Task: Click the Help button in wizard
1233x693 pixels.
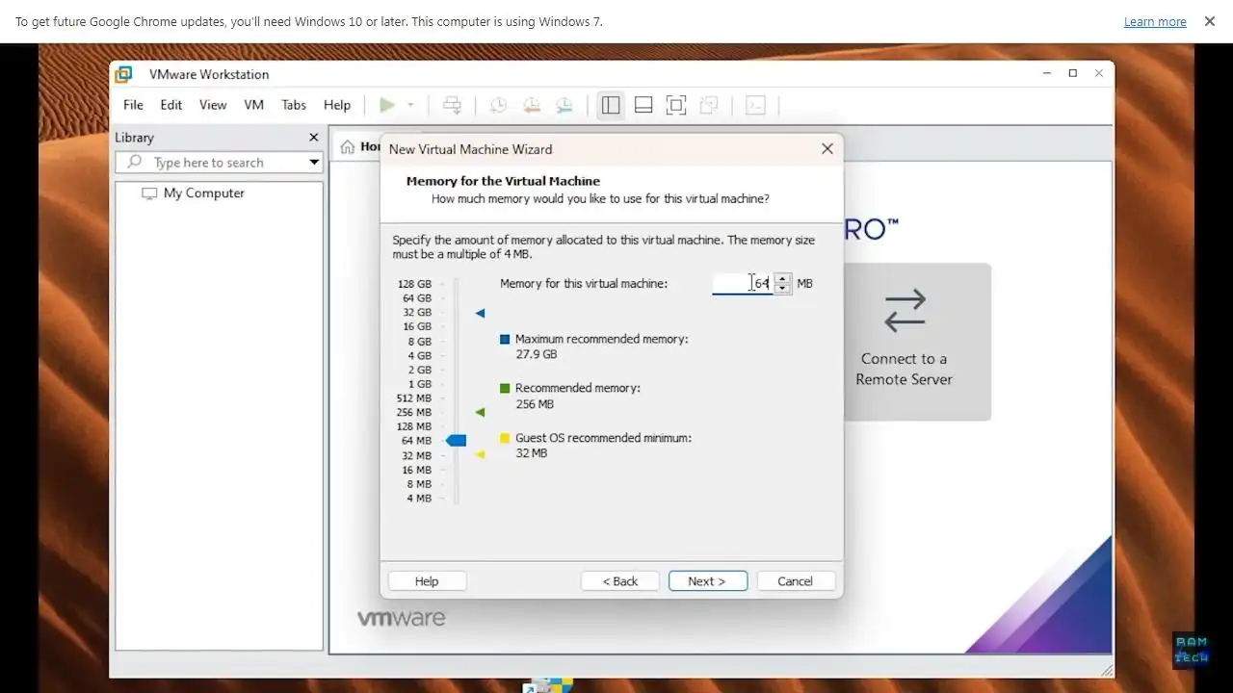Action: click(427, 581)
